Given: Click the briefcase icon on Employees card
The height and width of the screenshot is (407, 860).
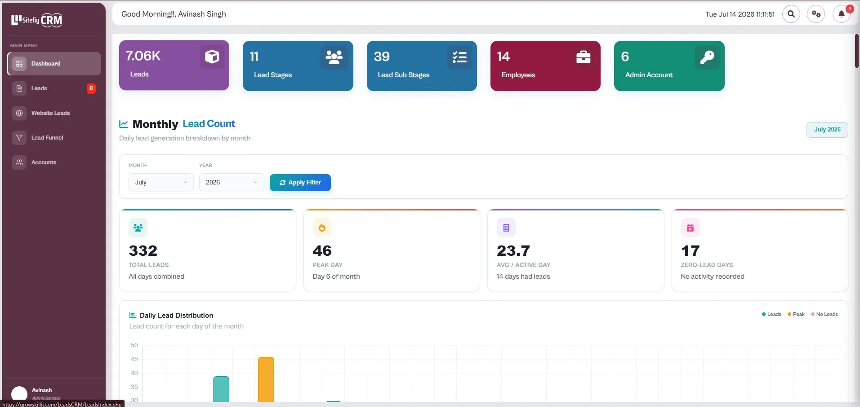Looking at the screenshot, I should coord(583,57).
